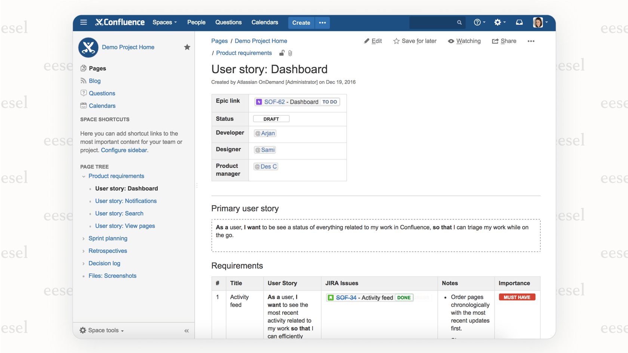Open the notifications bell
628x353 pixels.
519,22
